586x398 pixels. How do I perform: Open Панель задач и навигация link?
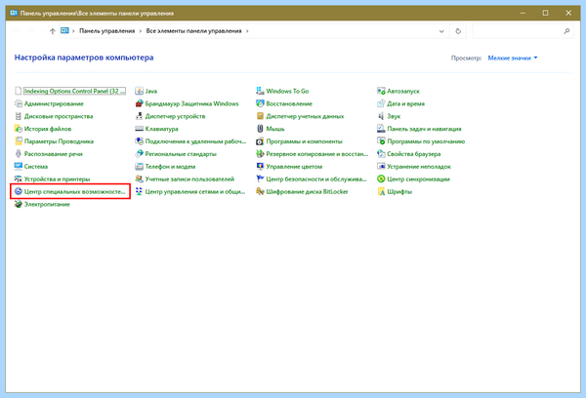424,129
